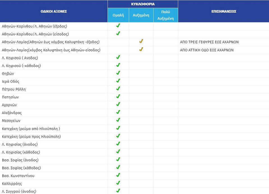Select road name Κατεχάκη (ρεύμα από Ηλιούπολη )
The width and height of the screenshot is (269, 194).
click(x=31, y=129)
